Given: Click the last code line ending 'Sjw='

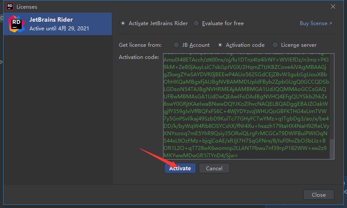Looking at the screenshot, I should point(200,156).
